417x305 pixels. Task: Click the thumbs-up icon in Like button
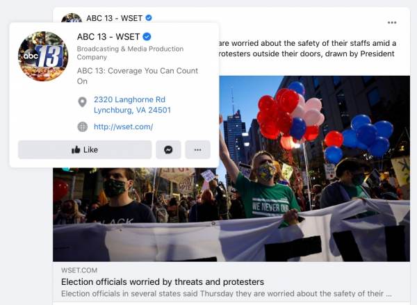(x=76, y=149)
